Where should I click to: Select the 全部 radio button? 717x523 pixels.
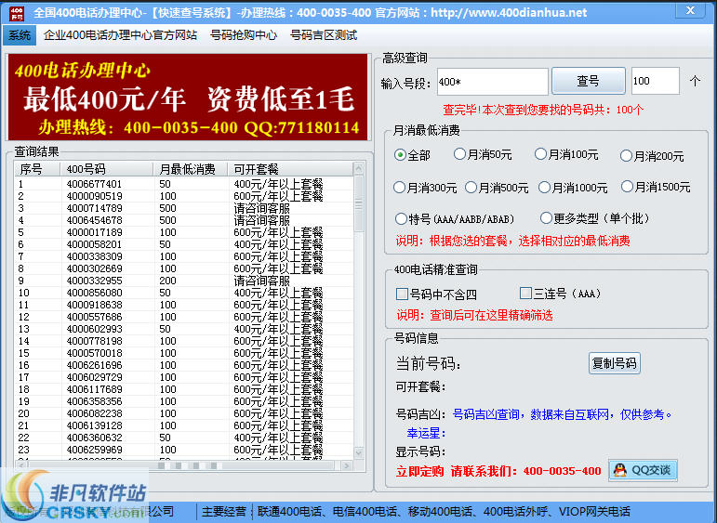[401, 155]
